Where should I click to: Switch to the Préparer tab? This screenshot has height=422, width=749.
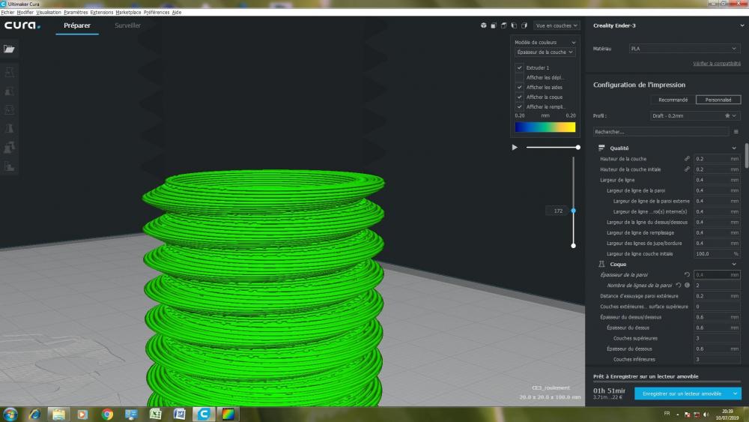77,25
